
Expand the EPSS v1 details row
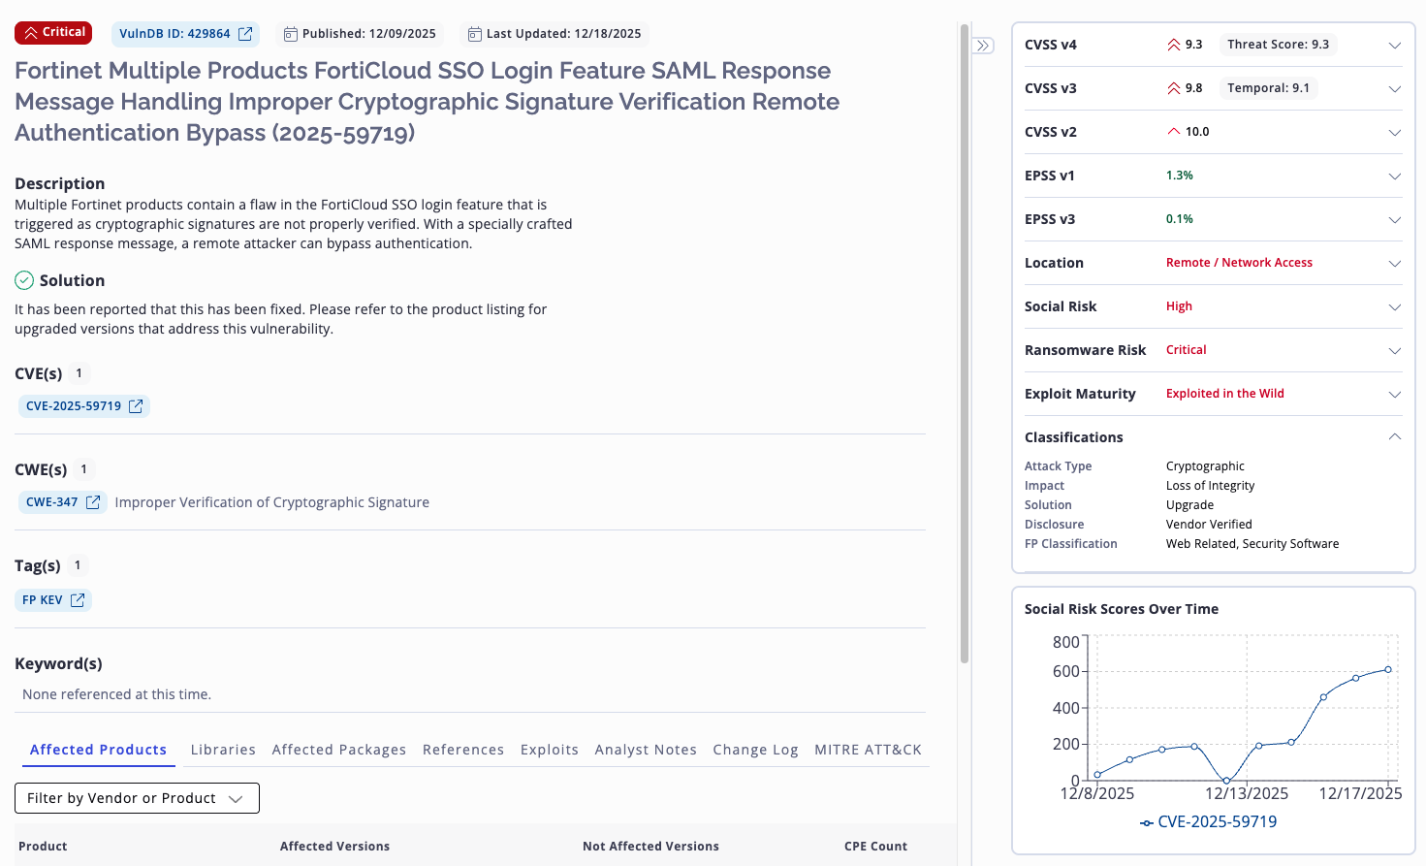(1394, 176)
